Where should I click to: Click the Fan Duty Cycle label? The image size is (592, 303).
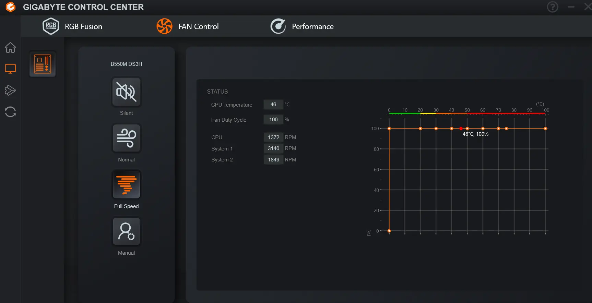click(229, 120)
